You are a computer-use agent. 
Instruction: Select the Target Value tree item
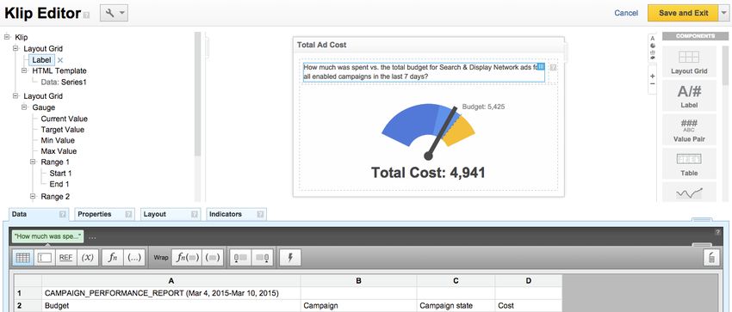click(63, 130)
